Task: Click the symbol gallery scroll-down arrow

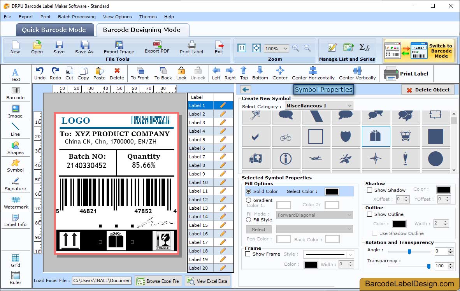Action: coord(454,170)
